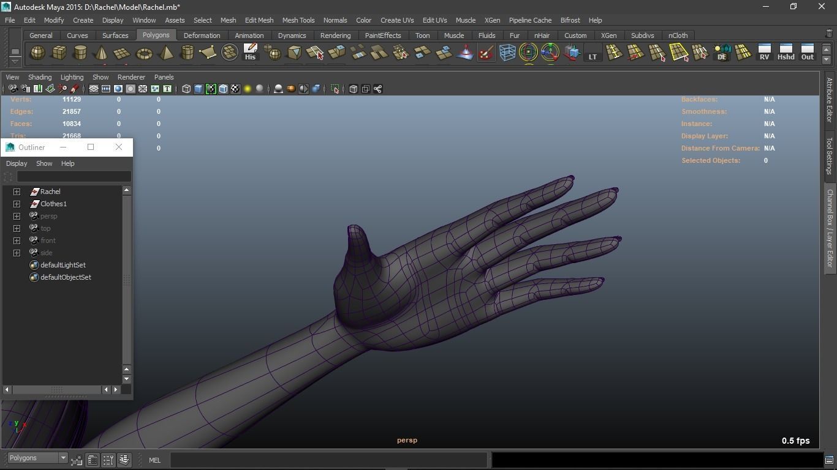Toggle smooth shade all in viewport
The height and width of the screenshot is (470, 837).
tap(199, 89)
